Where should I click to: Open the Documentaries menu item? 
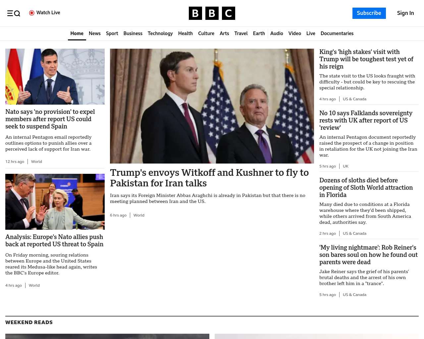(x=337, y=33)
